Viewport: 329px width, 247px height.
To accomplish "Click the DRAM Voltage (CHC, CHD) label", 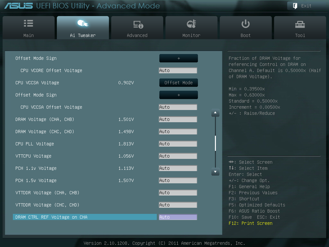I will point(45,132).
